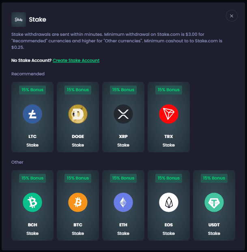Click the Stake logo in the header
247x252 pixels.
(x=19, y=19)
